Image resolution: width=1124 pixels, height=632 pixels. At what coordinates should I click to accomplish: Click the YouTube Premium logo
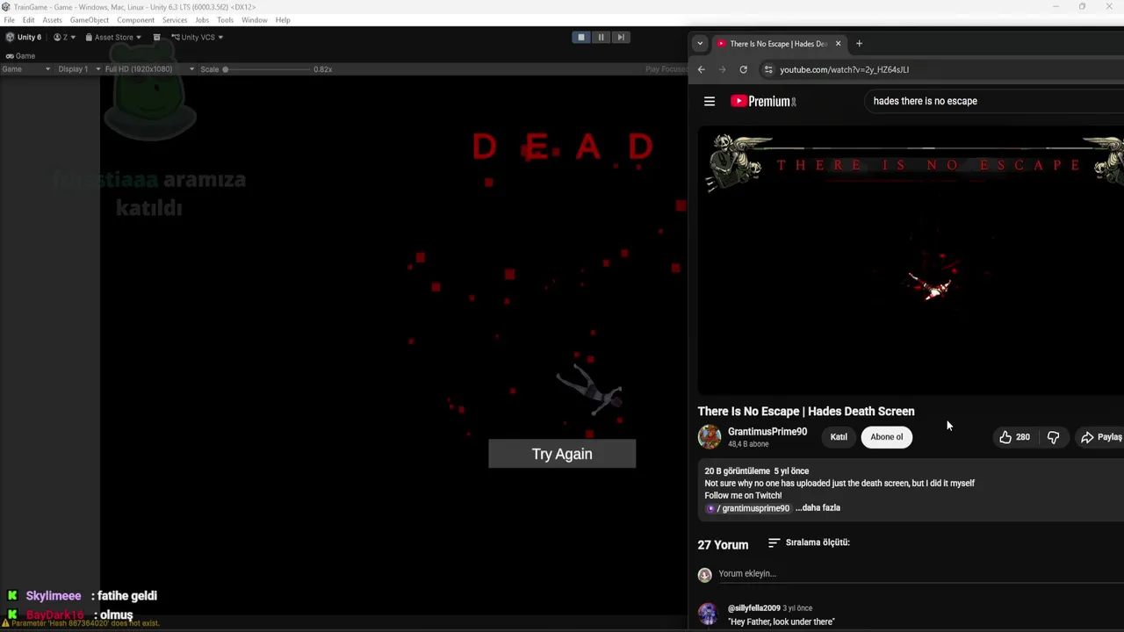click(x=763, y=101)
